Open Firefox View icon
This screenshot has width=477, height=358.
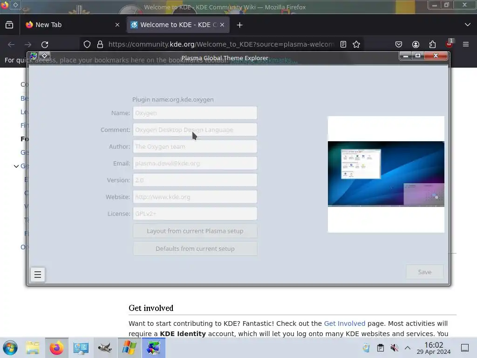tap(9, 25)
